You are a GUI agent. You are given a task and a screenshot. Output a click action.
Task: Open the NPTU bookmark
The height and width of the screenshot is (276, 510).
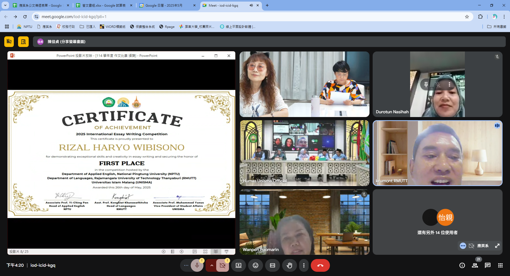click(x=25, y=27)
